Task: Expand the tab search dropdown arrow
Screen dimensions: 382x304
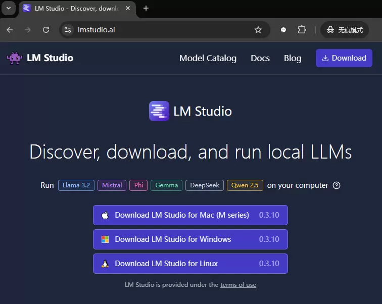Action: click(x=9, y=8)
